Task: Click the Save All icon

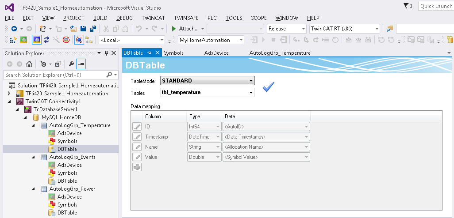Action: [93, 29]
